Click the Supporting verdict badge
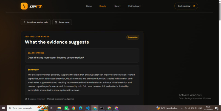The image size is (221, 111). [x=133, y=37]
